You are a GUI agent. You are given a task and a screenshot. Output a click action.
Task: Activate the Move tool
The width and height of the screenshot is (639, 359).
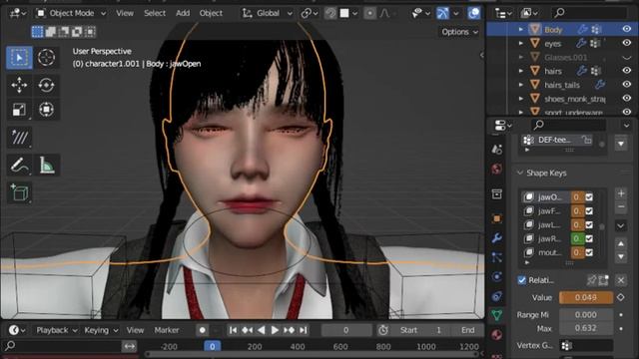[19, 85]
